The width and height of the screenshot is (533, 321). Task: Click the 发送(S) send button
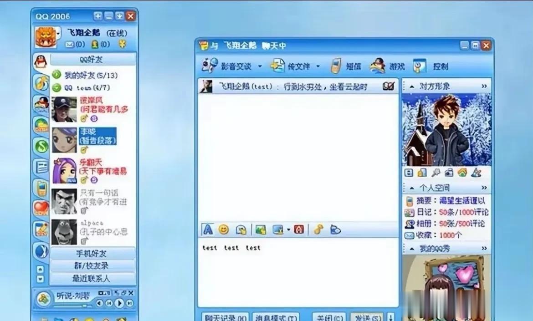coord(367,317)
